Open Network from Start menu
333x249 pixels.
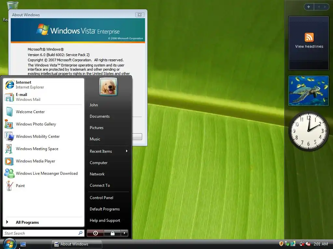point(108,174)
